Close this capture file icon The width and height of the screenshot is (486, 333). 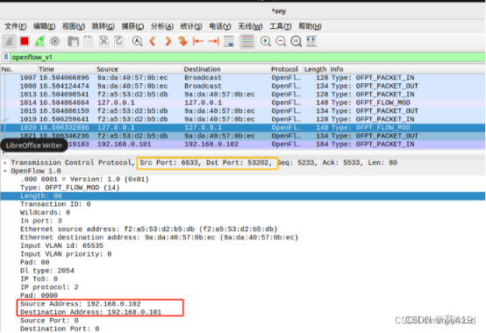pyautogui.click(x=104, y=41)
